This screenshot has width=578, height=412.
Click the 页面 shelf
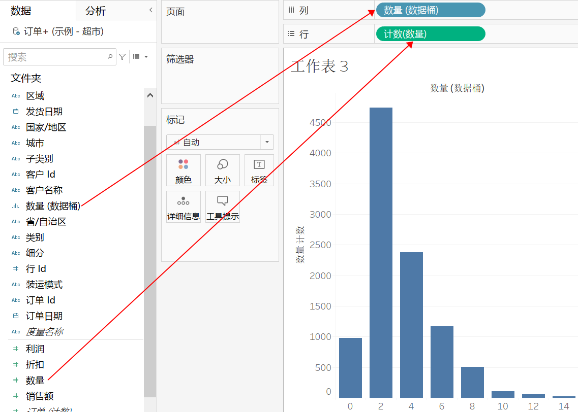tap(220, 22)
